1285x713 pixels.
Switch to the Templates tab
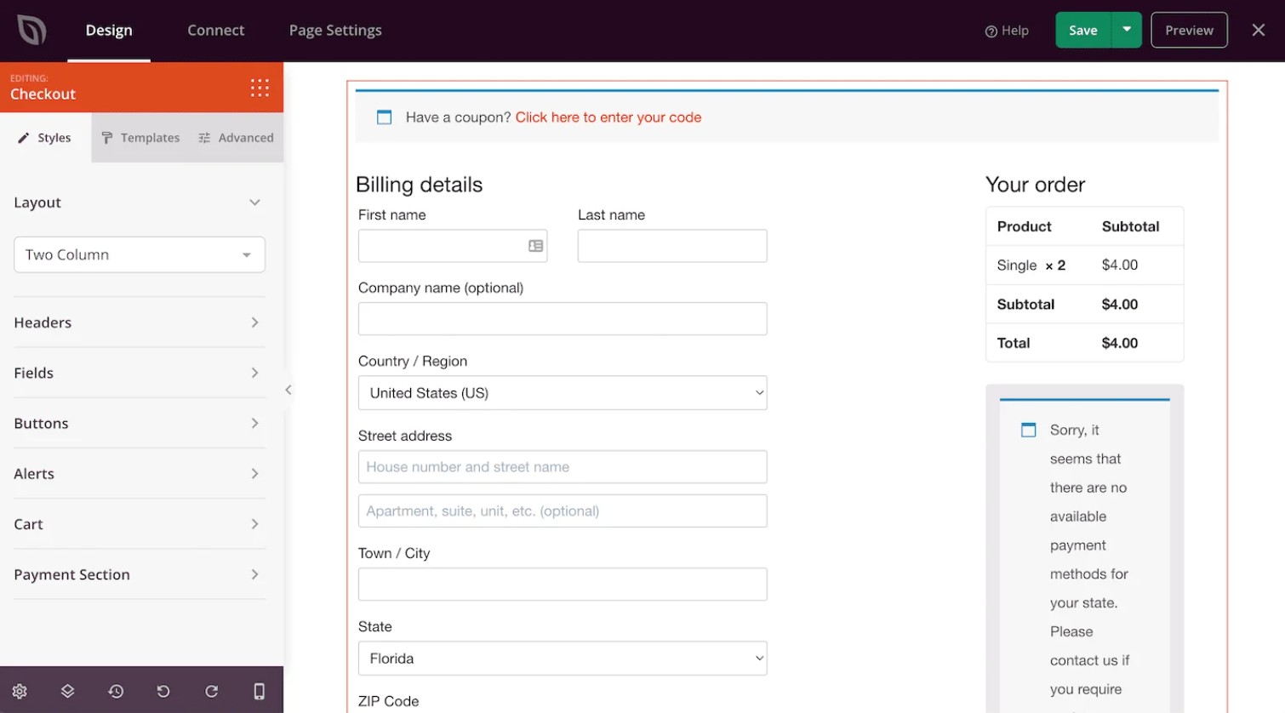pos(140,137)
